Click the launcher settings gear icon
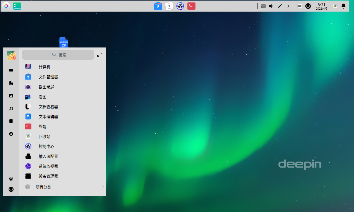The width and height of the screenshot is (354, 212). click(11, 179)
